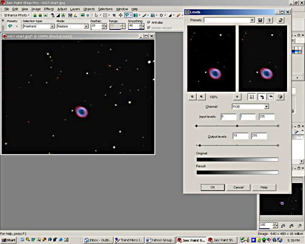Select the Crop tool in the toolbar
This screenshot has height=244, width=305.
pyautogui.click(x=114, y=15)
